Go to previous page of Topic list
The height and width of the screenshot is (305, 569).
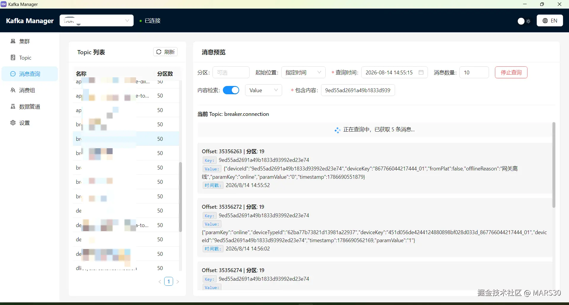click(x=160, y=282)
